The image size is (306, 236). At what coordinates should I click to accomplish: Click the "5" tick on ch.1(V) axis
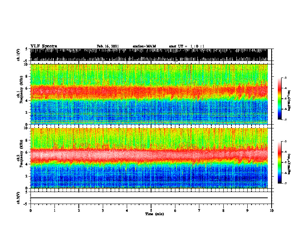[27, 49]
